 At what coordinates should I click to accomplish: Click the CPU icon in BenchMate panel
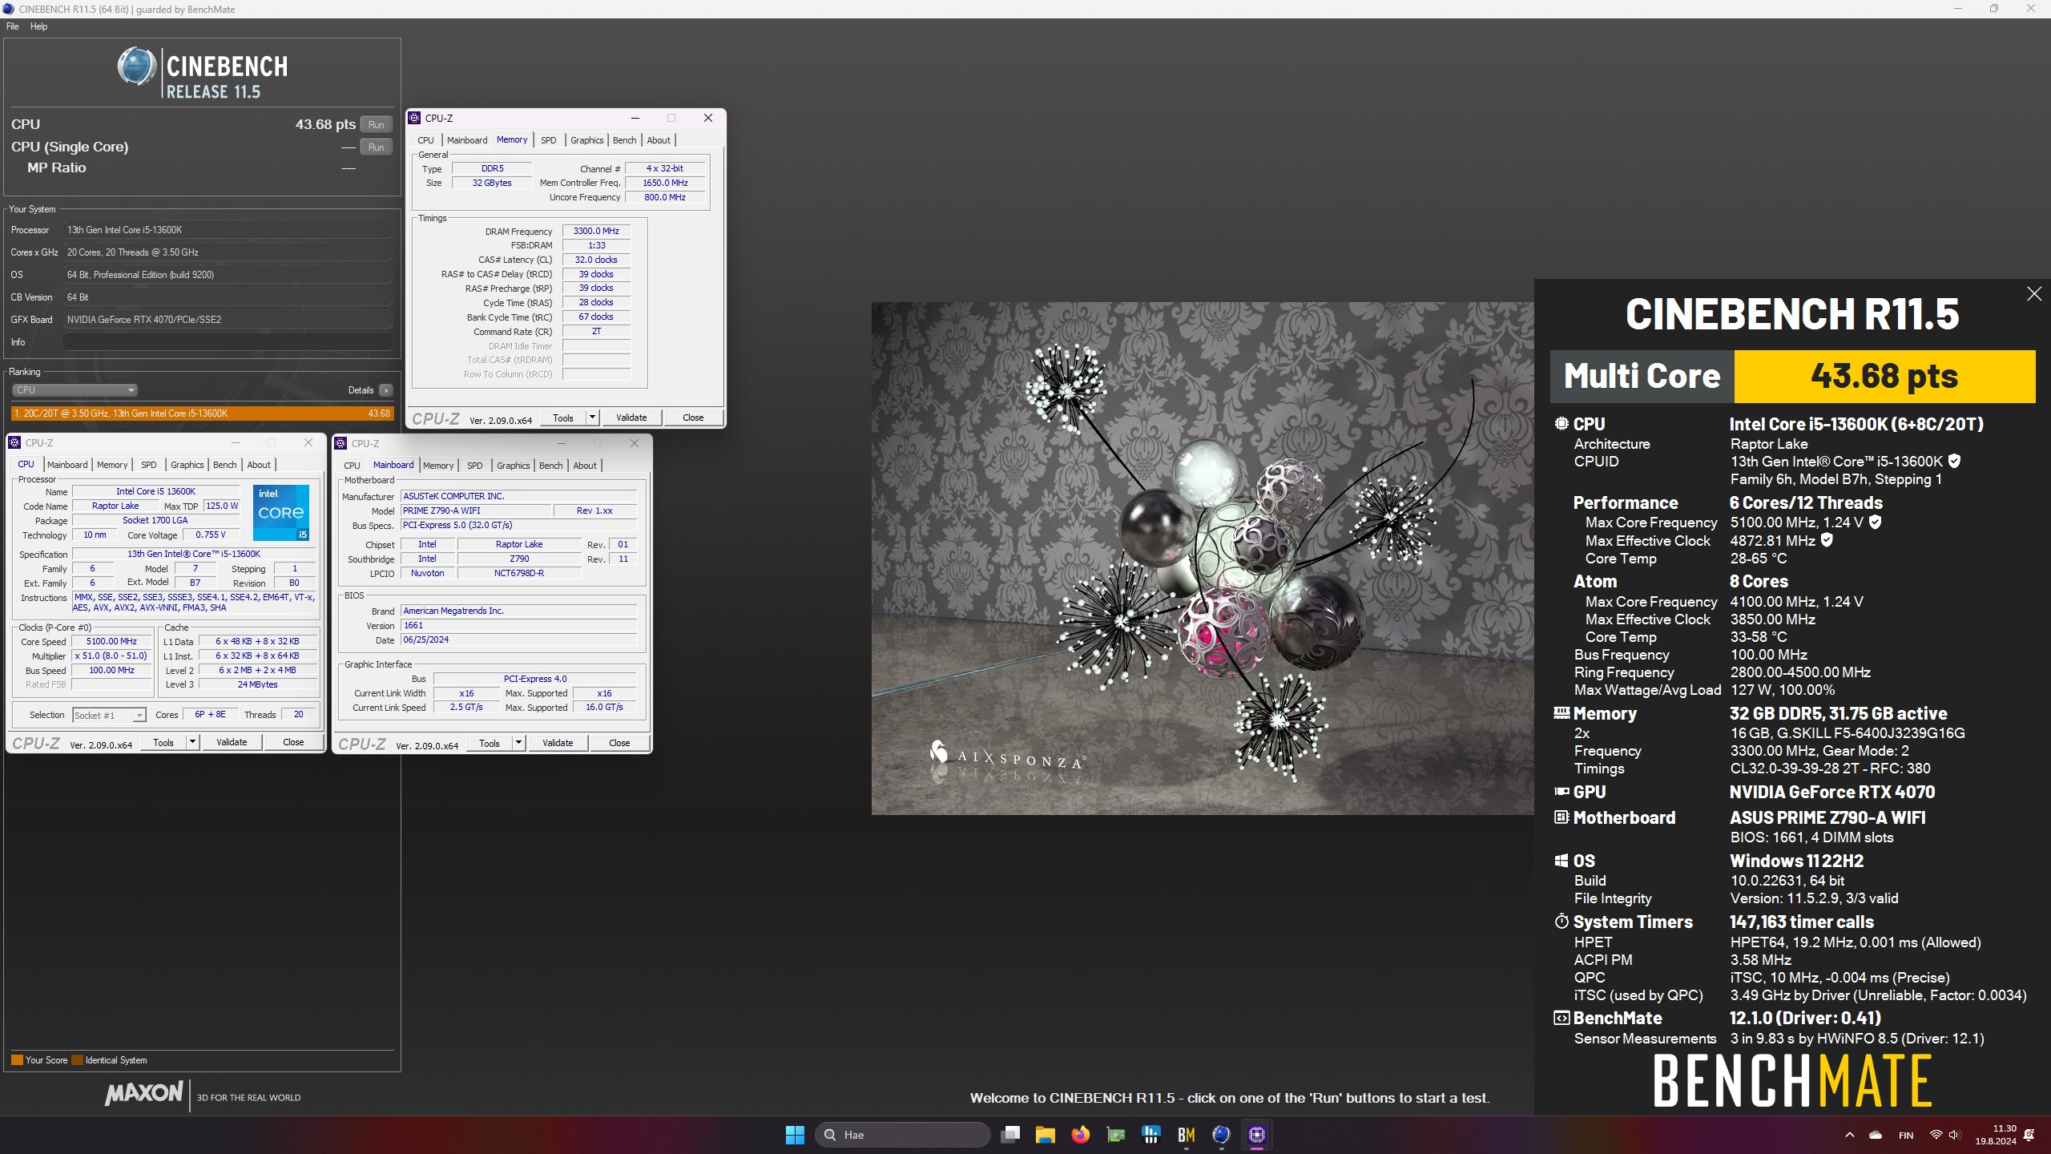[x=1561, y=424]
